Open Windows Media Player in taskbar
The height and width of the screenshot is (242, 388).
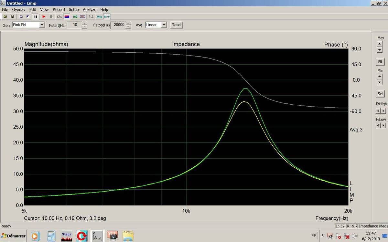(x=35, y=236)
